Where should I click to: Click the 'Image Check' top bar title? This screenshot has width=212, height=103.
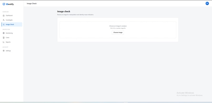tap(32, 3)
